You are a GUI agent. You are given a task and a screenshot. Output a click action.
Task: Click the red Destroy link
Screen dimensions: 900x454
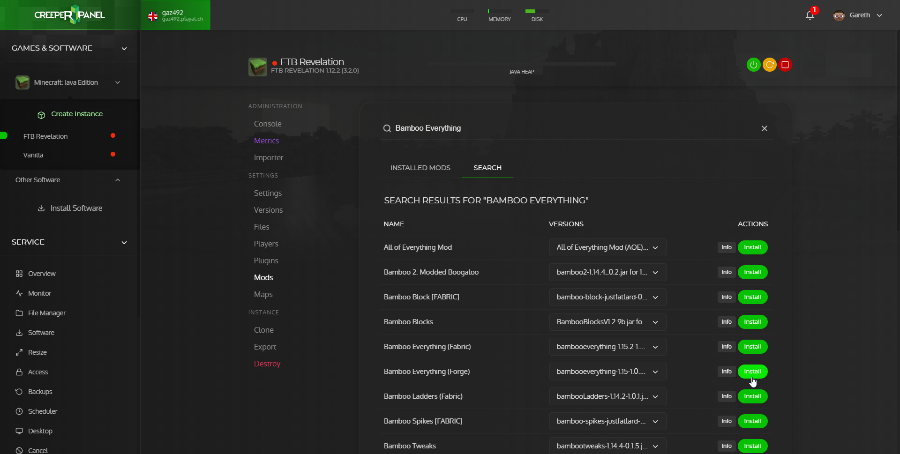[x=267, y=364]
